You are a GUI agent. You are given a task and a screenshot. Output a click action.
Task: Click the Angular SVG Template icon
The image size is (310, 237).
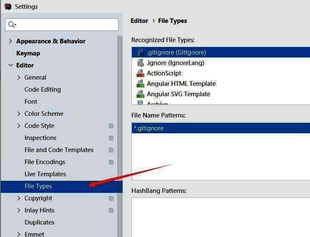click(x=140, y=94)
